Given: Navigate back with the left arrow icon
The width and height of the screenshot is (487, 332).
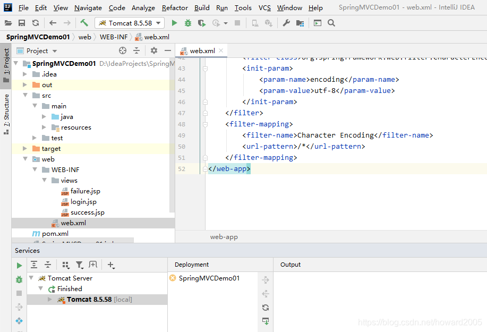Looking at the screenshot, I should (x=53, y=23).
